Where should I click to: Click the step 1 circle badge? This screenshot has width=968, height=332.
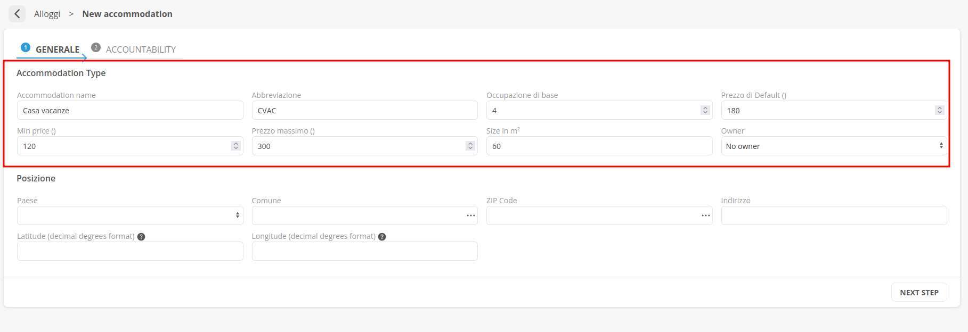pyautogui.click(x=25, y=47)
